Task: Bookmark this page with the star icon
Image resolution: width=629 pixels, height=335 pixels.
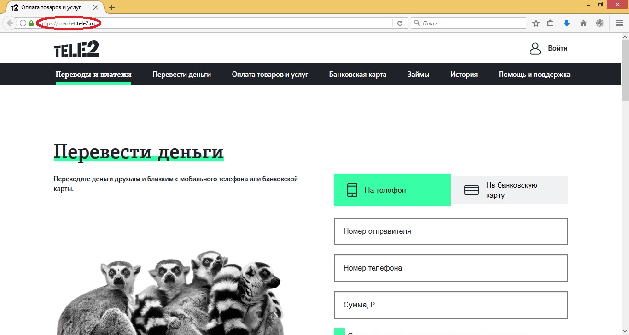Action: [x=536, y=23]
